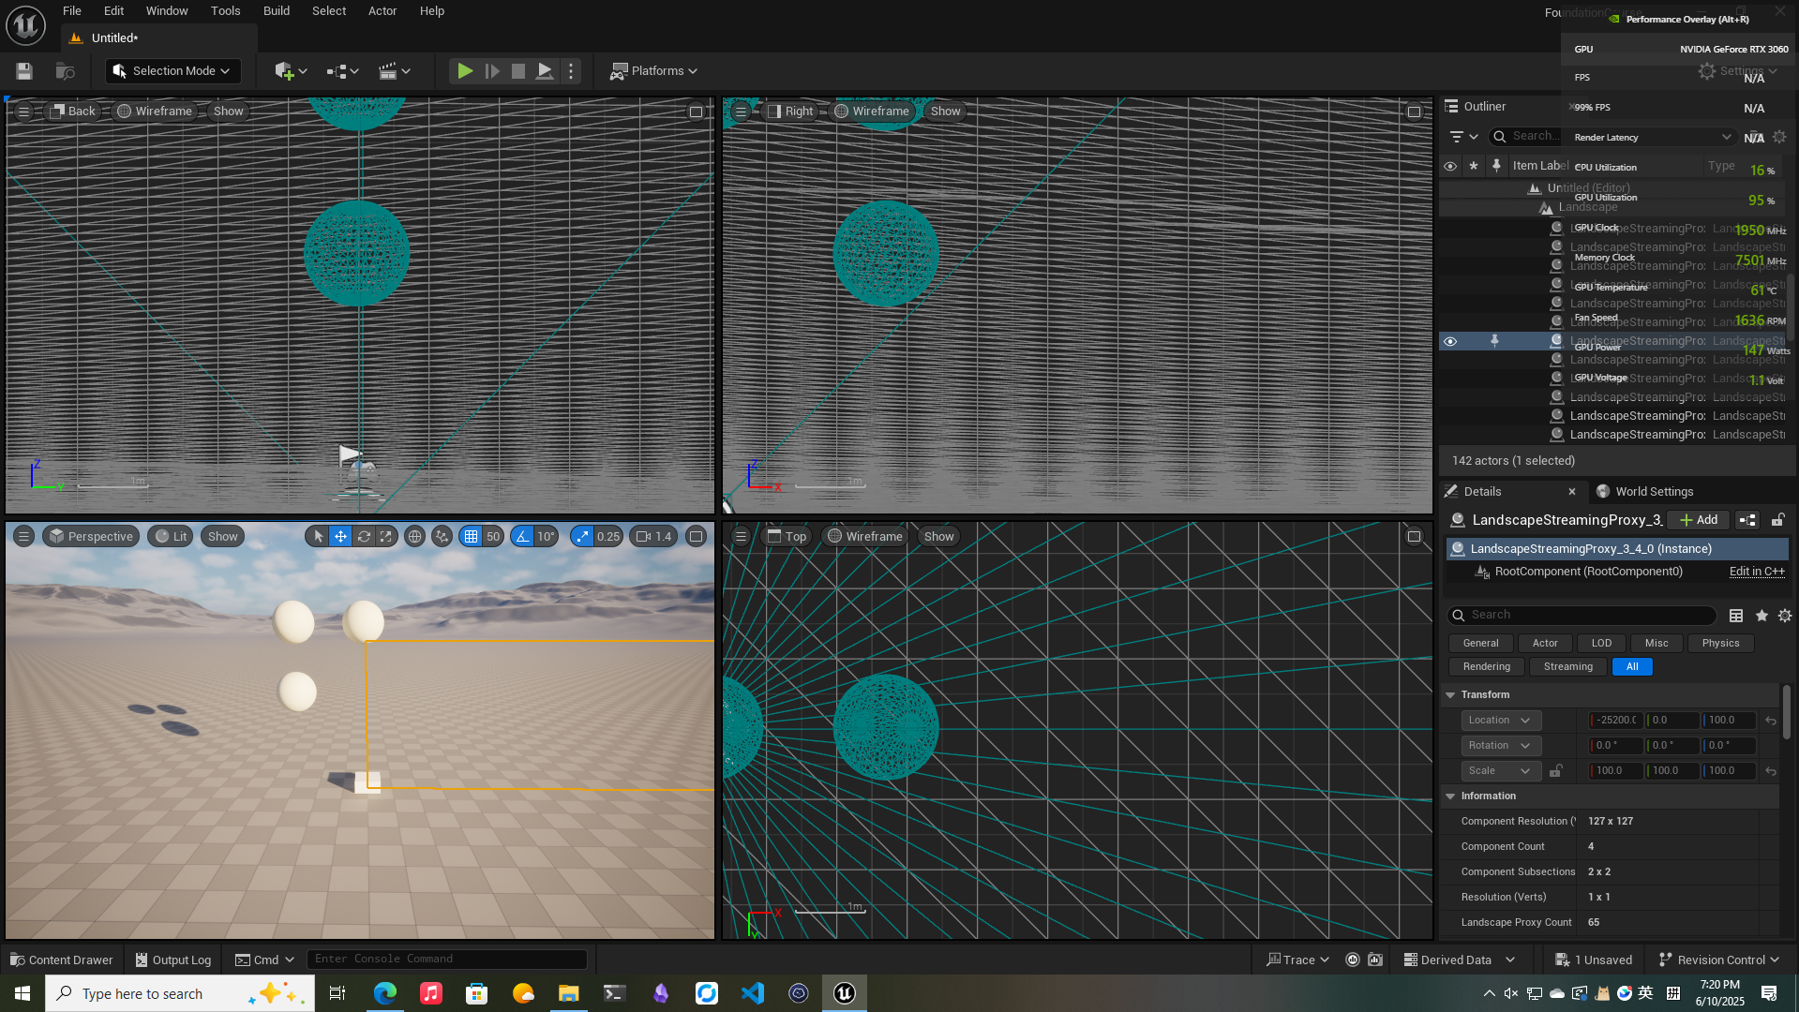Open the Lit view mode menu

[171, 537]
